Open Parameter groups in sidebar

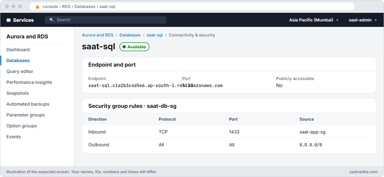click(x=26, y=115)
